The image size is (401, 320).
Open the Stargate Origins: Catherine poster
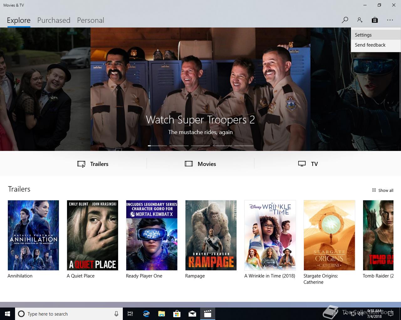329,235
